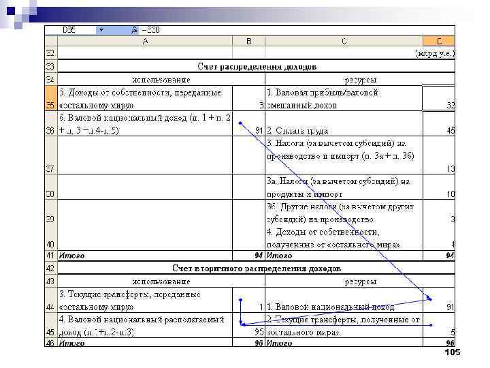
Task: Click the value 95 in row 45
Action: point(259,332)
